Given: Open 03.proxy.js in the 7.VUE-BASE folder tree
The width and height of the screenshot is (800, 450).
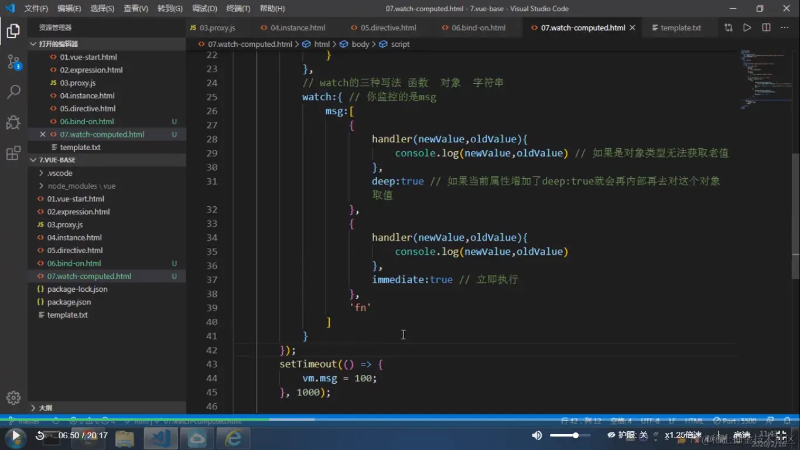Looking at the screenshot, I should (x=107, y=224).
